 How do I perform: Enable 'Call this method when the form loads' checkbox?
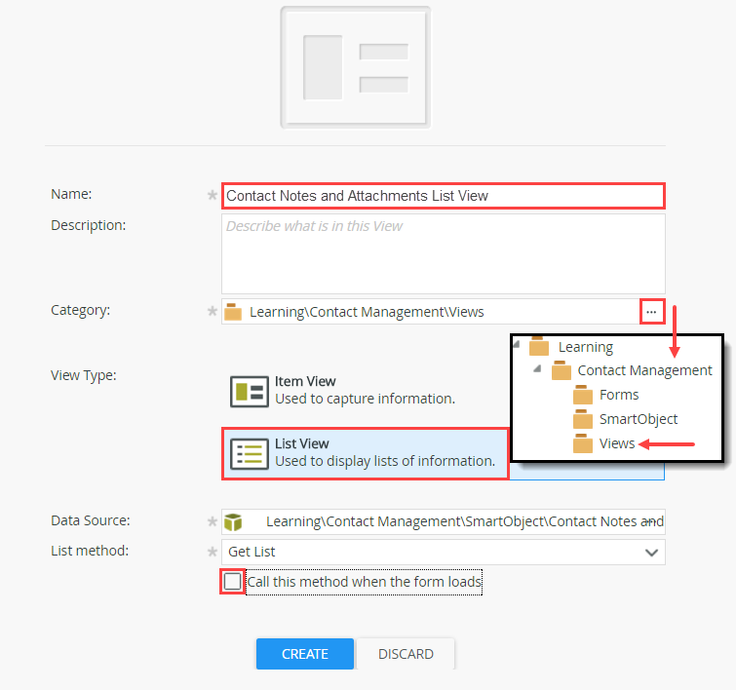tap(232, 582)
